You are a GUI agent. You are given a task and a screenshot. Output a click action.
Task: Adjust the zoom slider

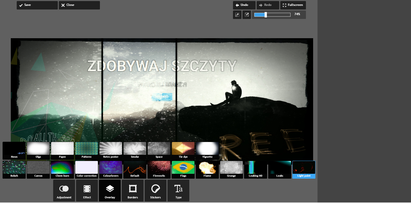pyautogui.click(x=272, y=15)
